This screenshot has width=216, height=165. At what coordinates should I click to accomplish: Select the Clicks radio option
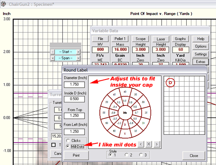tap(68, 140)
